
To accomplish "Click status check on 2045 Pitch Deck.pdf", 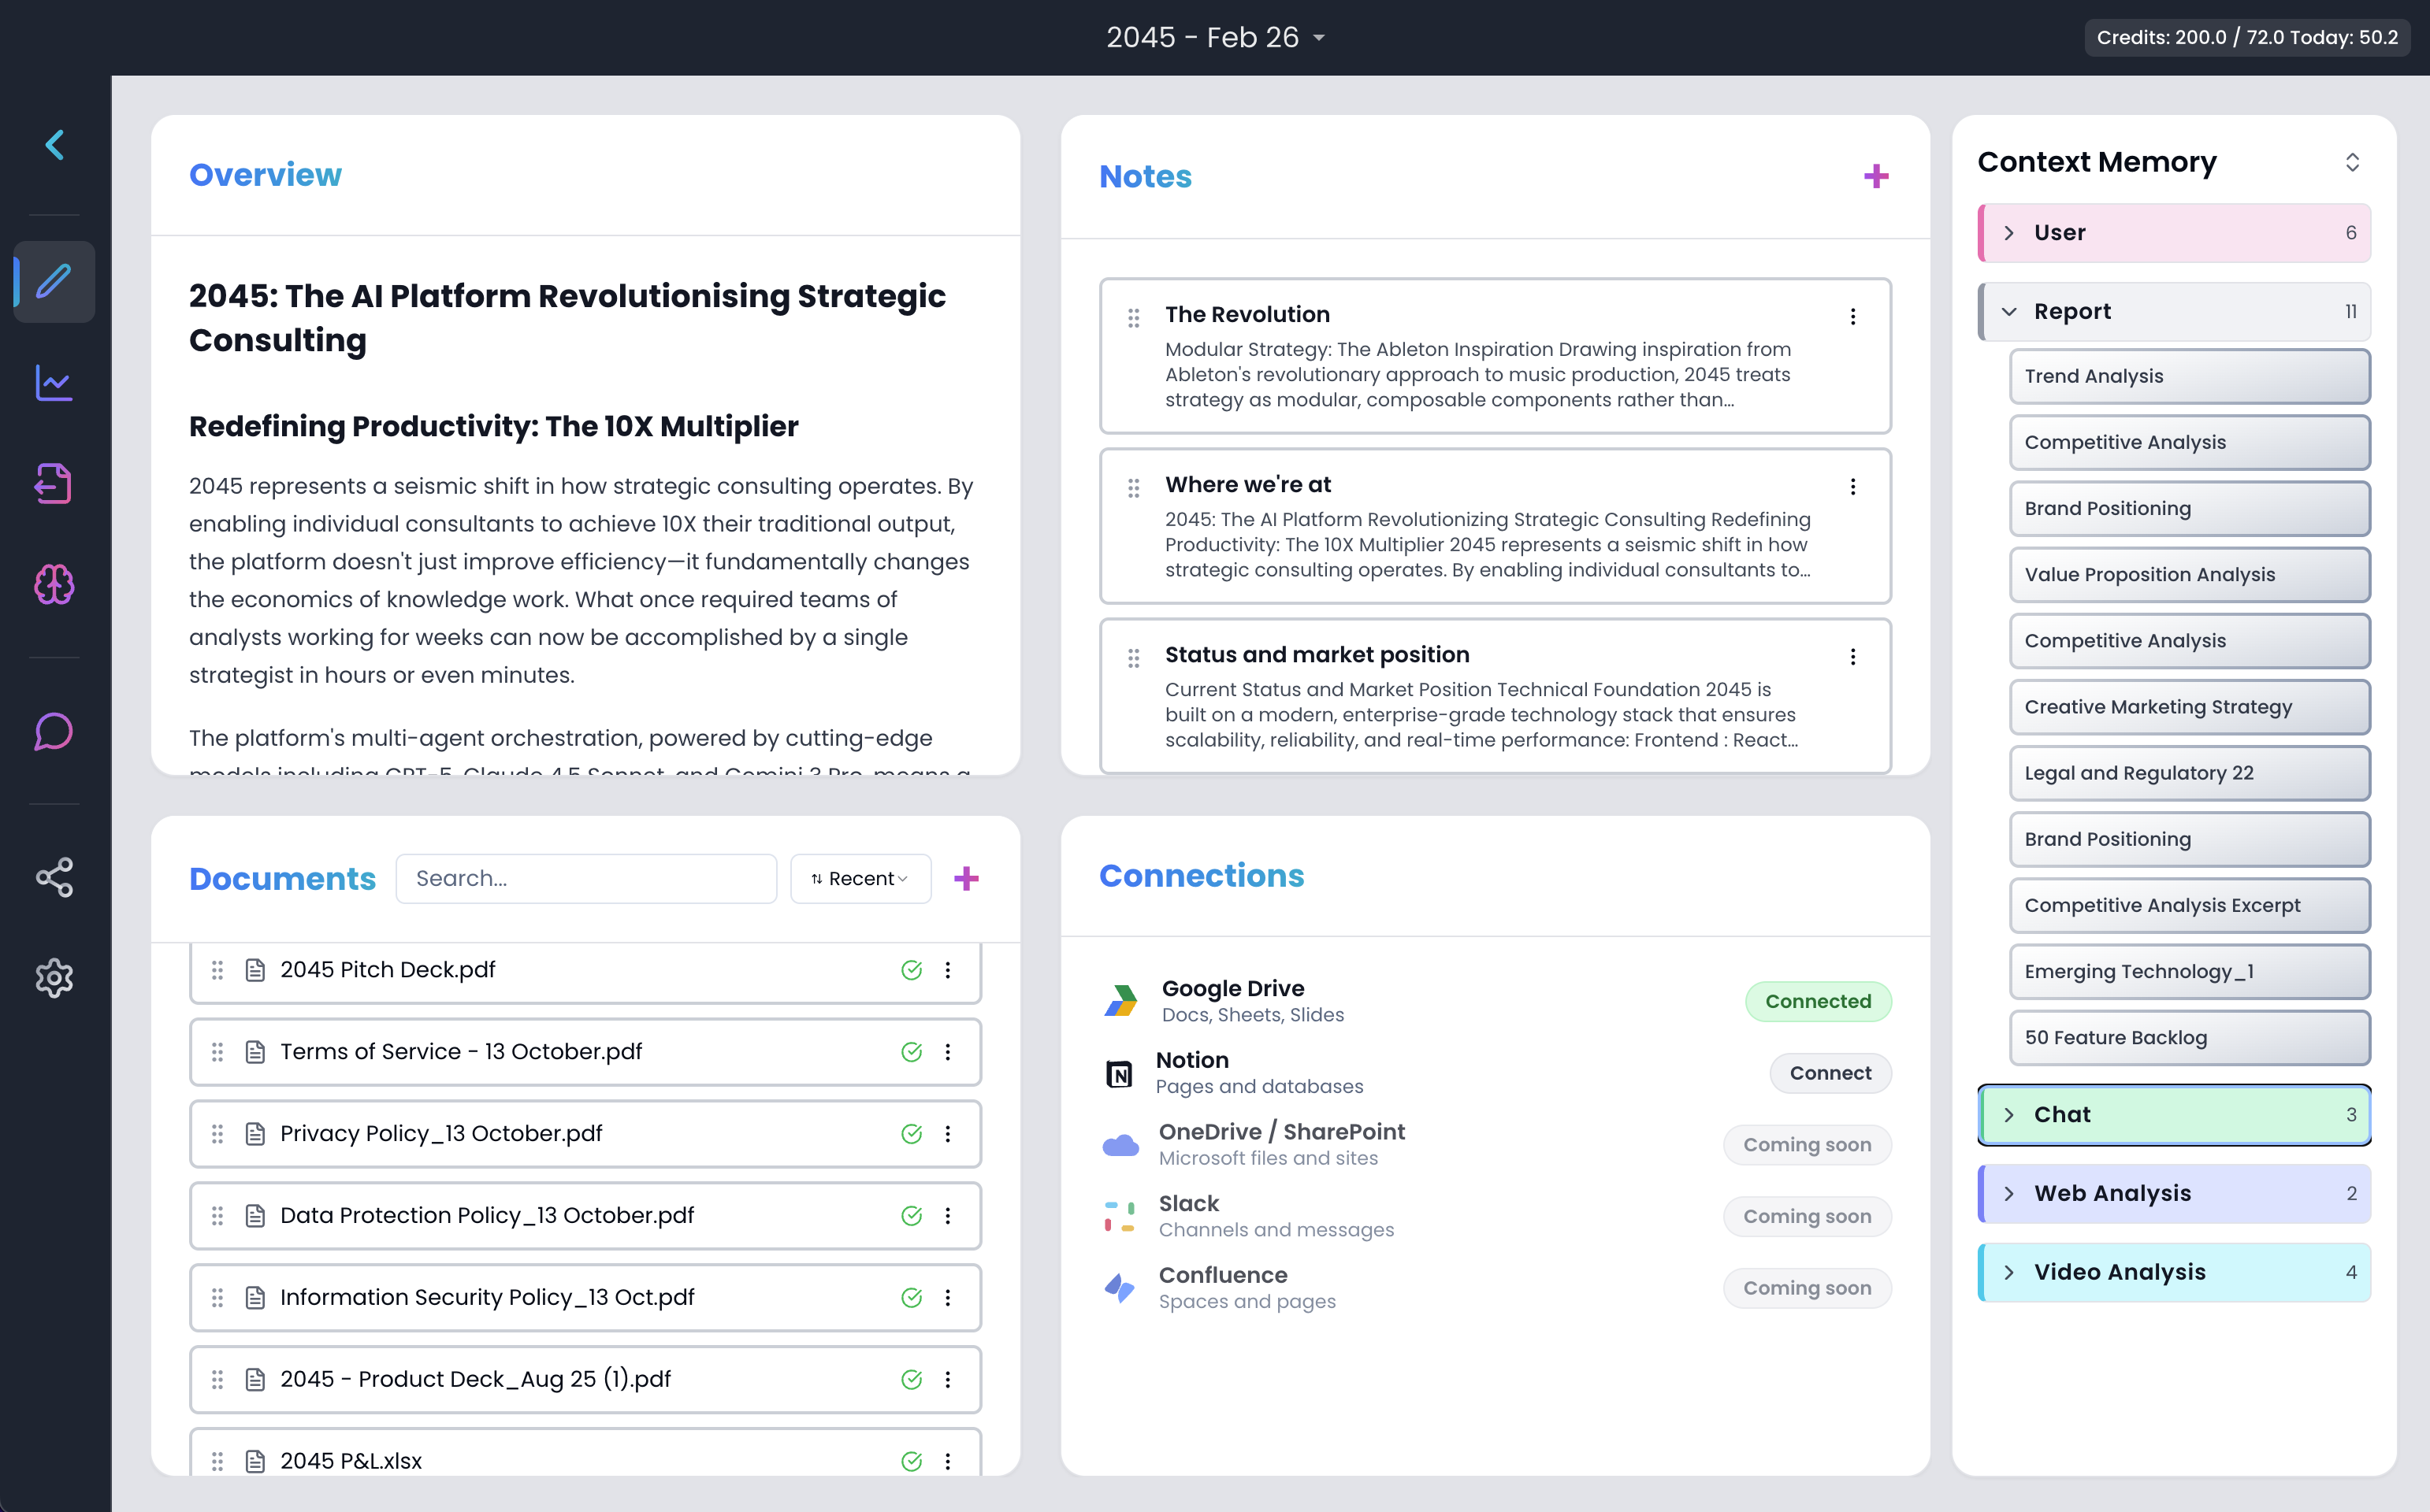I will pos(910,970).
